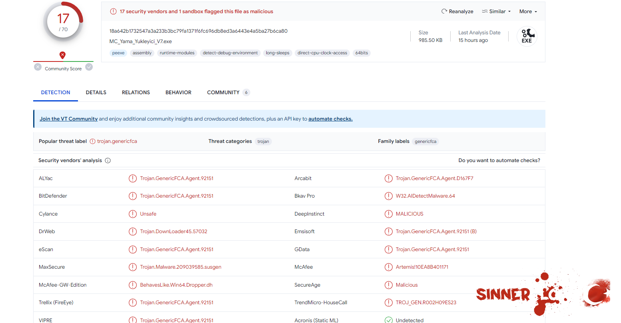Click the peexe tag
This screenshot has width=621, height=323.
point(118,53)
